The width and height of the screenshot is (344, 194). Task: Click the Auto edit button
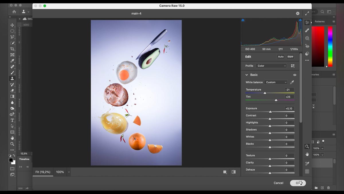(281, 57)
